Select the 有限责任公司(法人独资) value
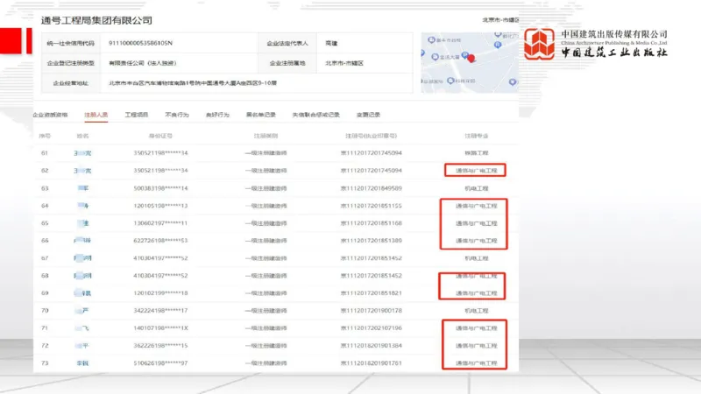The image size is (701, 394). pyautogui.click(x=143, y=63)
